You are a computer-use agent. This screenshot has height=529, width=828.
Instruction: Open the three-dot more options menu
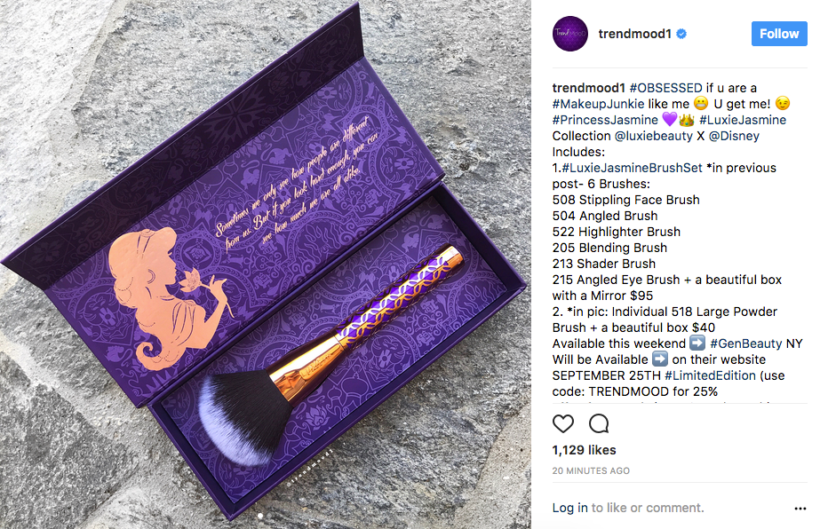(800, 509)
